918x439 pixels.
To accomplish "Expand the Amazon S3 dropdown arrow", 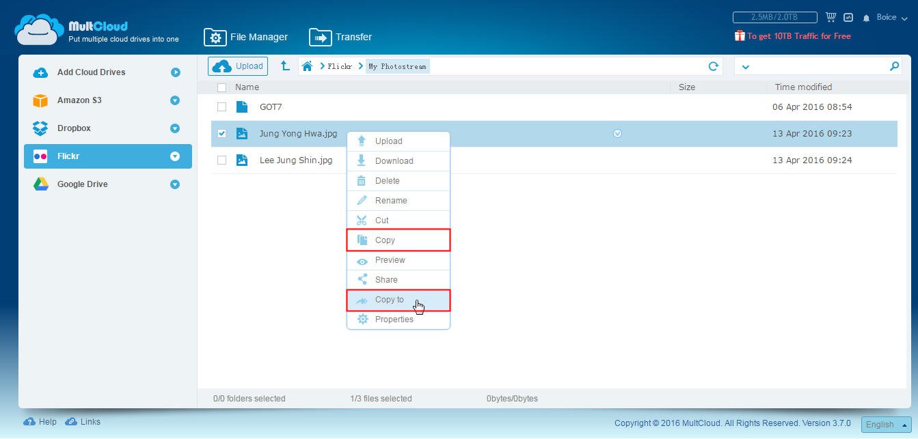I will click(175, 100).
